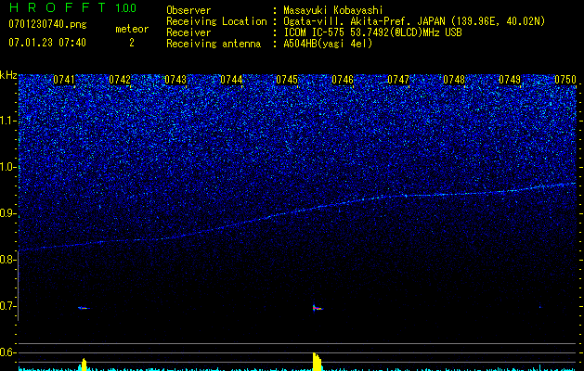Select the 0743 time label
Image resolution: width=584 pixels, height=371 pixels.
click(x=175, y=80)
